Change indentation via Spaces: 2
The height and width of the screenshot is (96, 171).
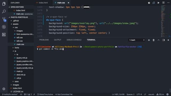(130, 94)
